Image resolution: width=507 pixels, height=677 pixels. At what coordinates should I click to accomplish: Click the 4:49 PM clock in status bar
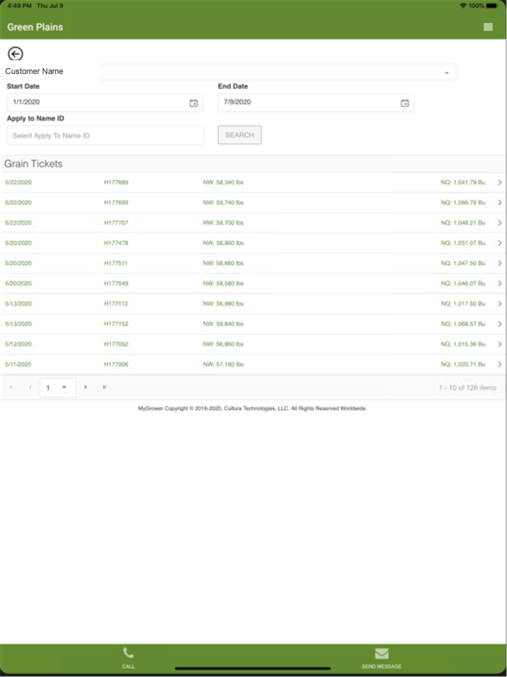[x=20, y=6]
